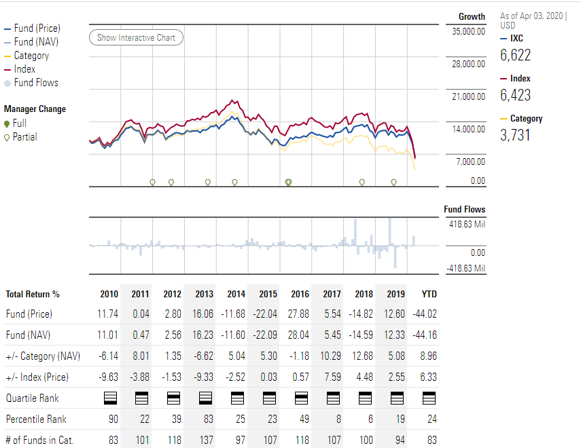This screenshot has height=448, width=581.
Task: Click the Show Interactive Chart button
Action: click(x=136, y=38)
